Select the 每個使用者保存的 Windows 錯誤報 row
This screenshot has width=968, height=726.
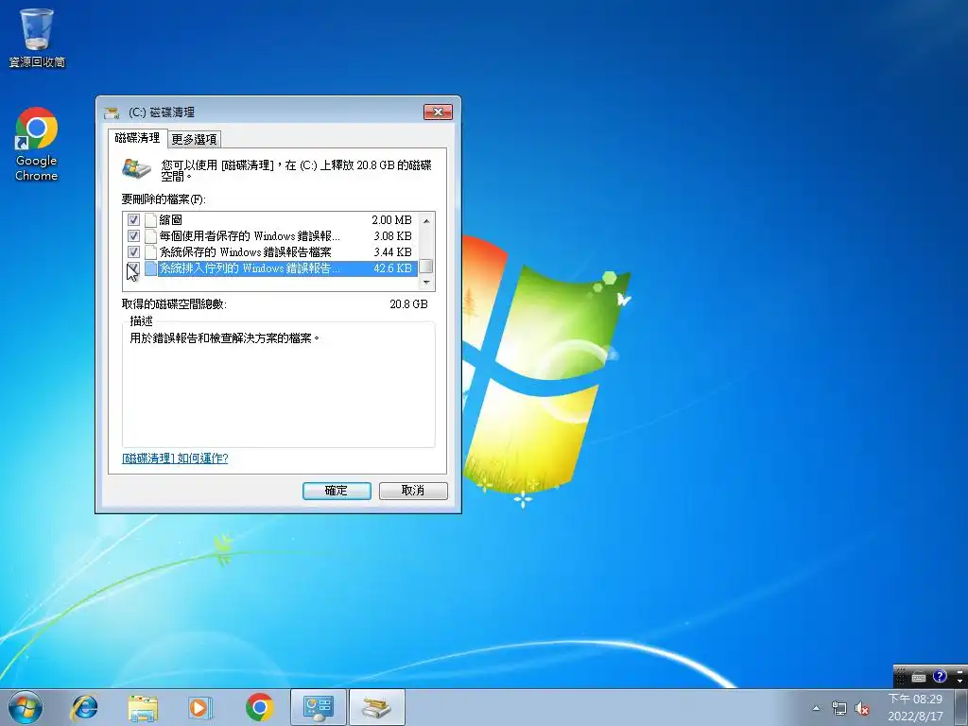click(x=270, y=235)
